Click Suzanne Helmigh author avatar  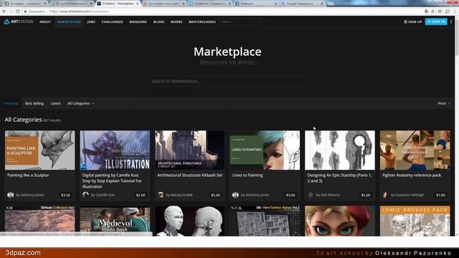click(385, 195)
